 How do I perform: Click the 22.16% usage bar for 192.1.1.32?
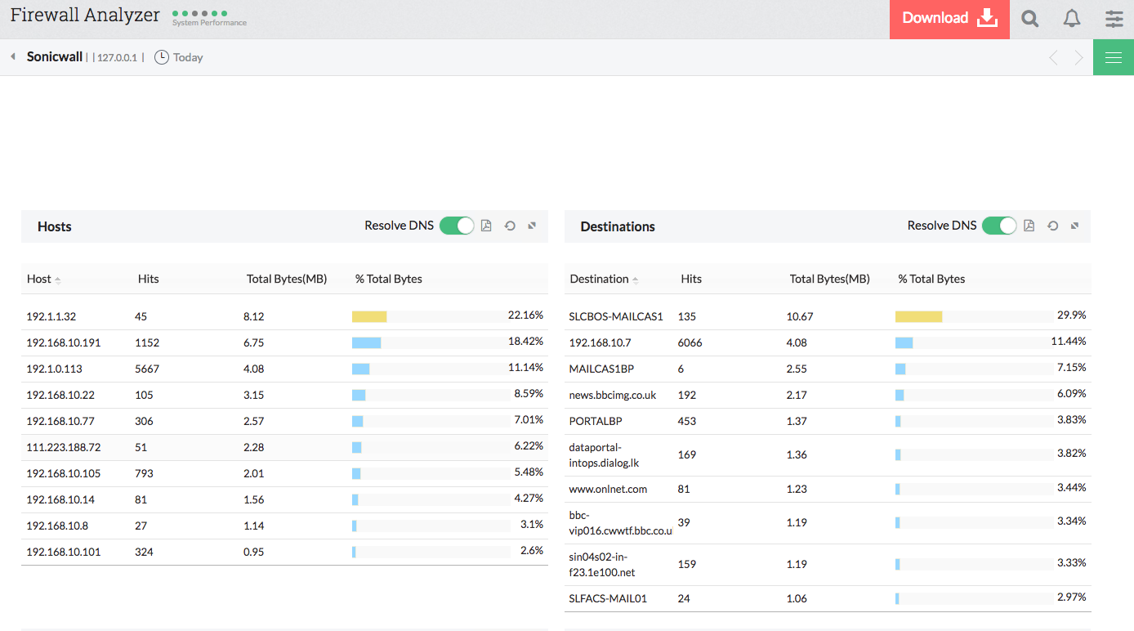[x=369, y=316]
